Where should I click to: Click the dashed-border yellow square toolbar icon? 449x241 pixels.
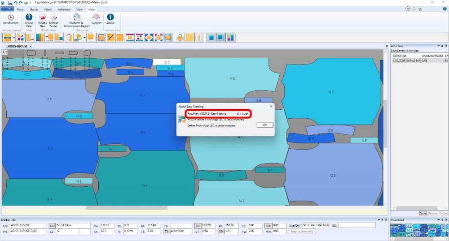click(x=101, y=38)
